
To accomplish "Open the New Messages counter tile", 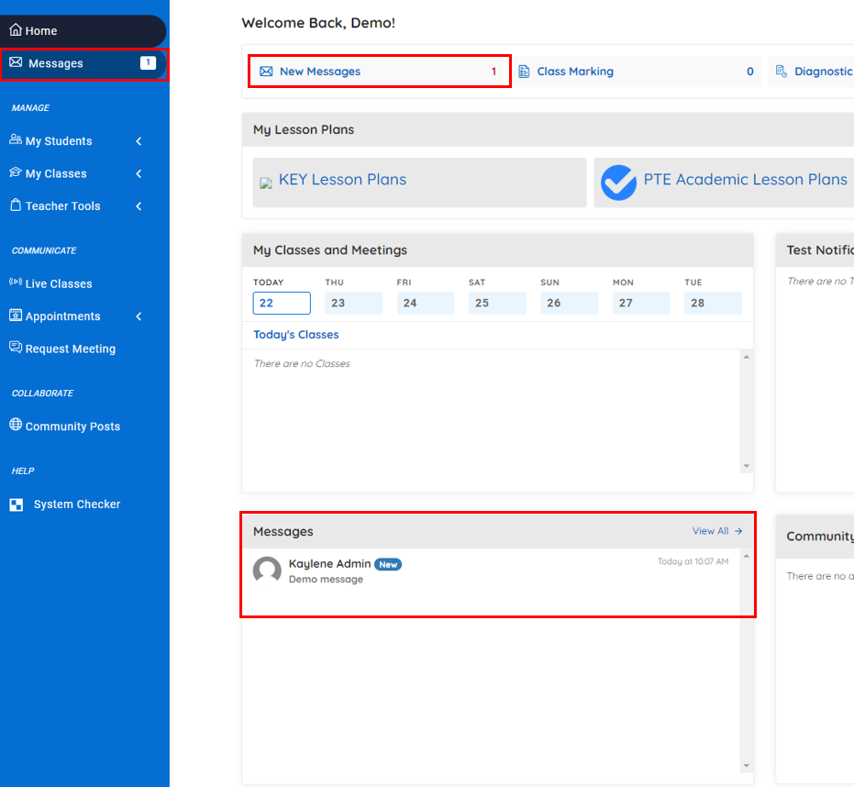I will coord(379,72).
